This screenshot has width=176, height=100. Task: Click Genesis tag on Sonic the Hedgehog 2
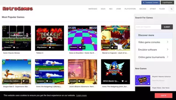40,81
